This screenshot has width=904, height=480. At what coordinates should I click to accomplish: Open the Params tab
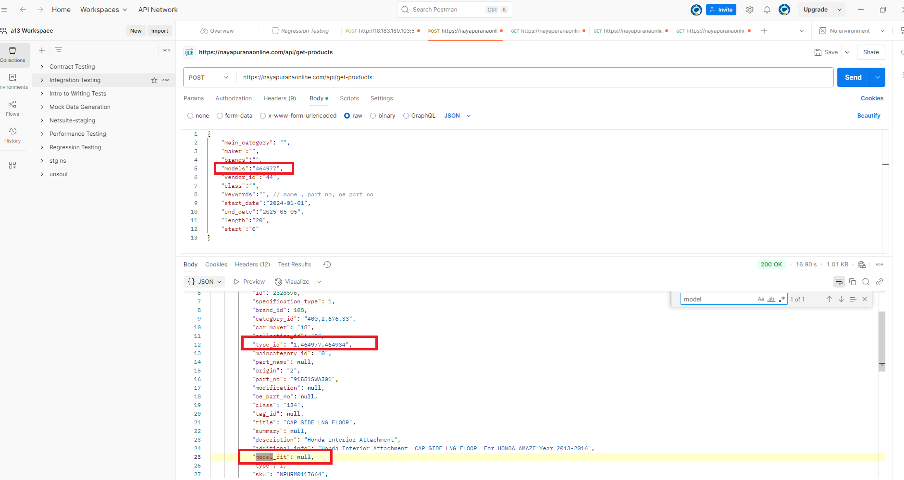[x=194, y=98]
